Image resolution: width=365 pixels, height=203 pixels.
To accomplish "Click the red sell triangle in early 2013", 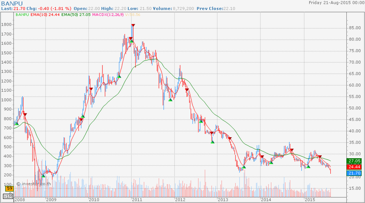I will coord(230,138).
